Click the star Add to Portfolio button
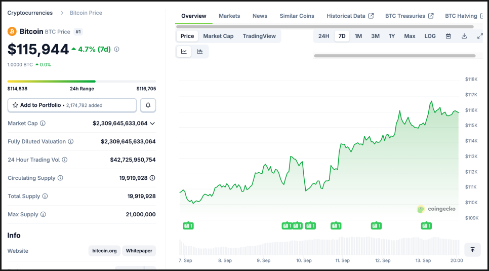 point(72,105)
